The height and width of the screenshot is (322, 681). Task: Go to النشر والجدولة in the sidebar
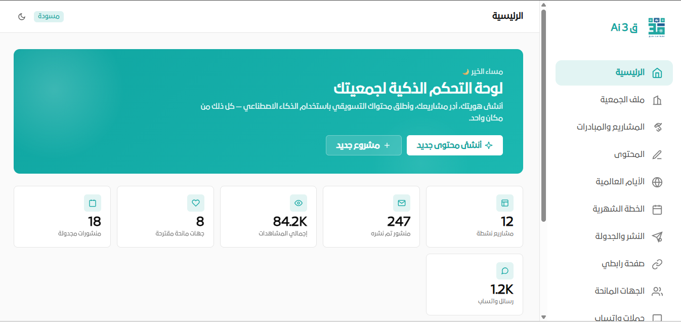coord(614,237)
